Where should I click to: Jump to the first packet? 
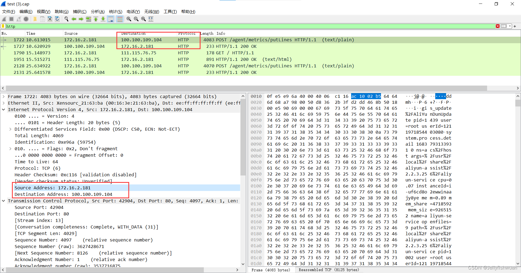[96, 19]
